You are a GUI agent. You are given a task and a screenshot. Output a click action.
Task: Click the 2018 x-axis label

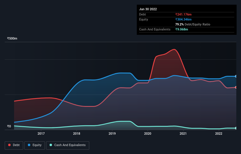[77, 134]
